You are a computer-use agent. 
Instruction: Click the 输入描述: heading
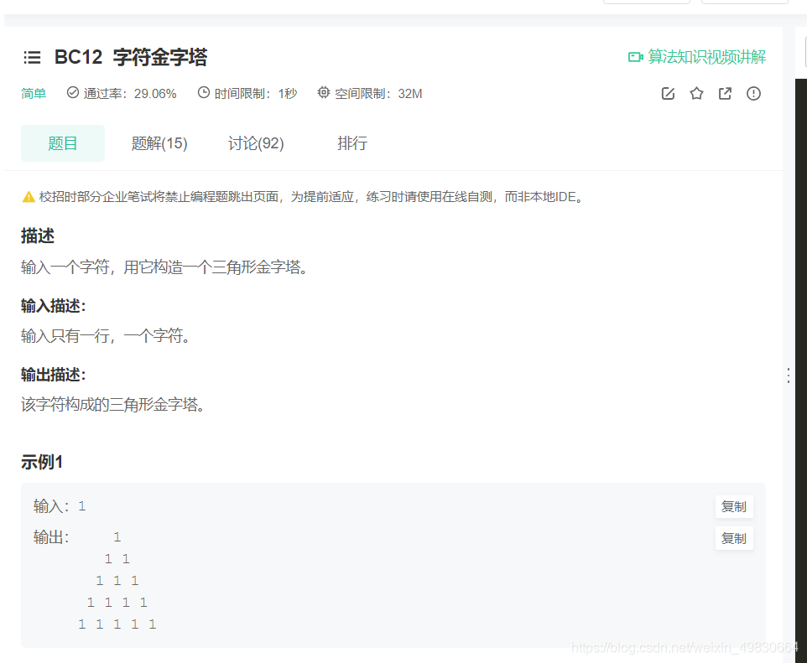tap(53, 306)
